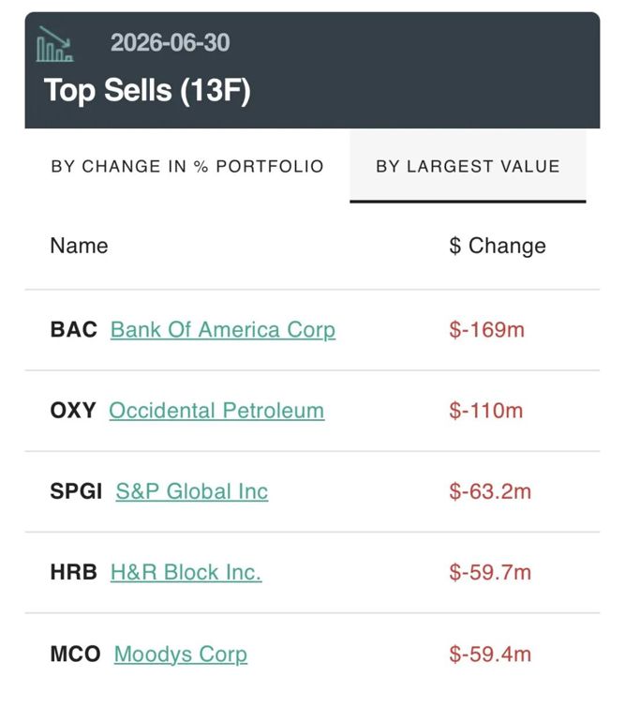Click the BAC ticker symbol
The height and width of the screenshot is (707, 625).
(x=73, y=330)
